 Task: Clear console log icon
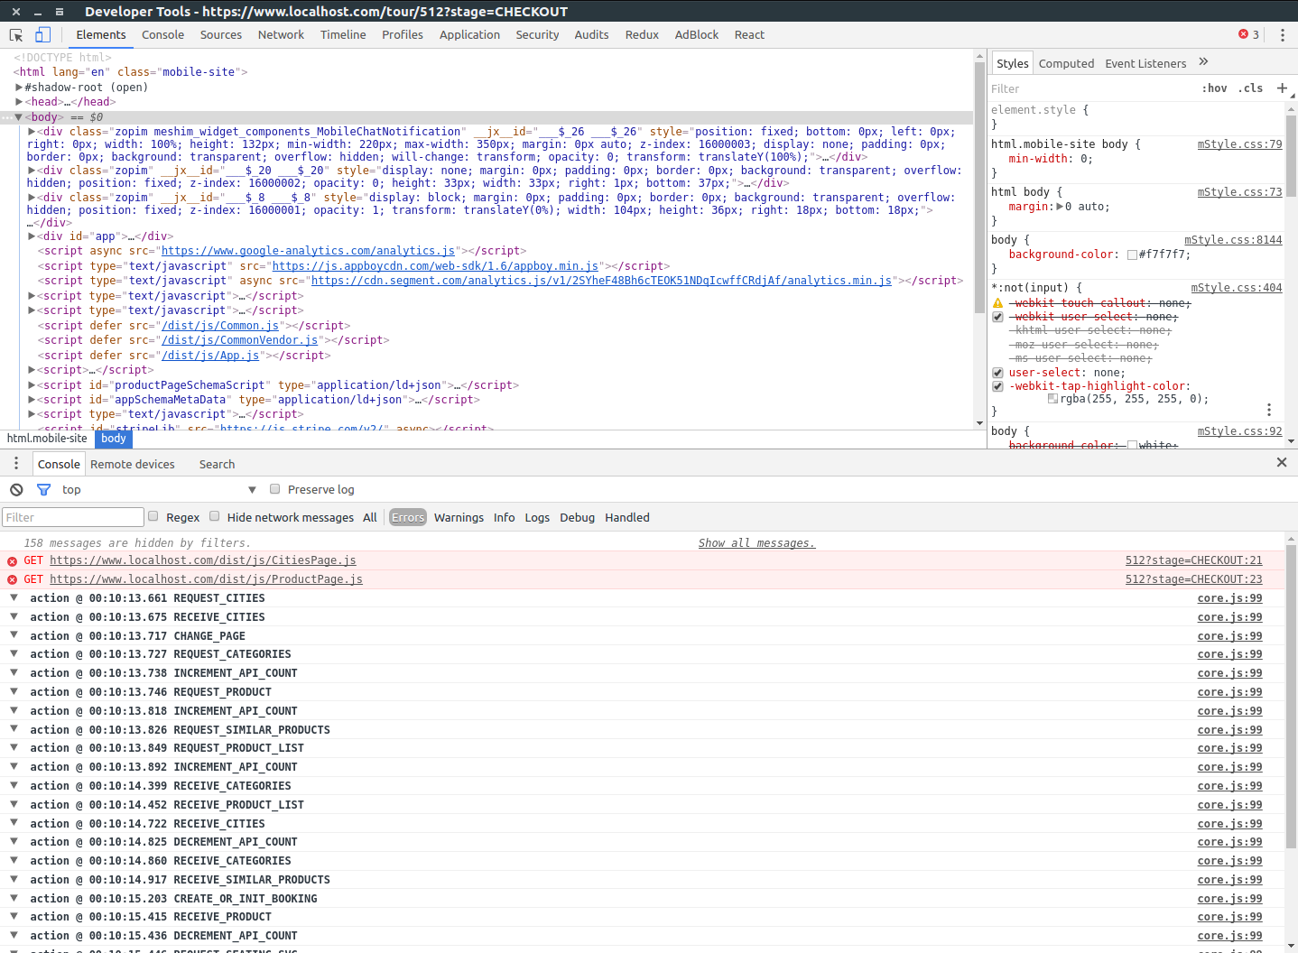click(x=16, y=489)
